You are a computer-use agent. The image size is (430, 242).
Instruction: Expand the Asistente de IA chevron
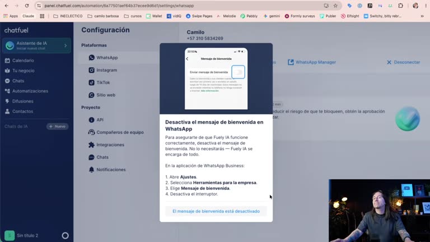(66, 45)
